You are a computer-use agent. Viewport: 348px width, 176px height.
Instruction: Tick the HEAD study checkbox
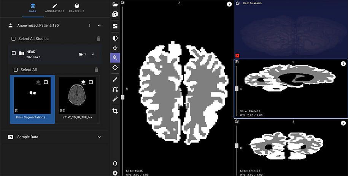(14, 53)
